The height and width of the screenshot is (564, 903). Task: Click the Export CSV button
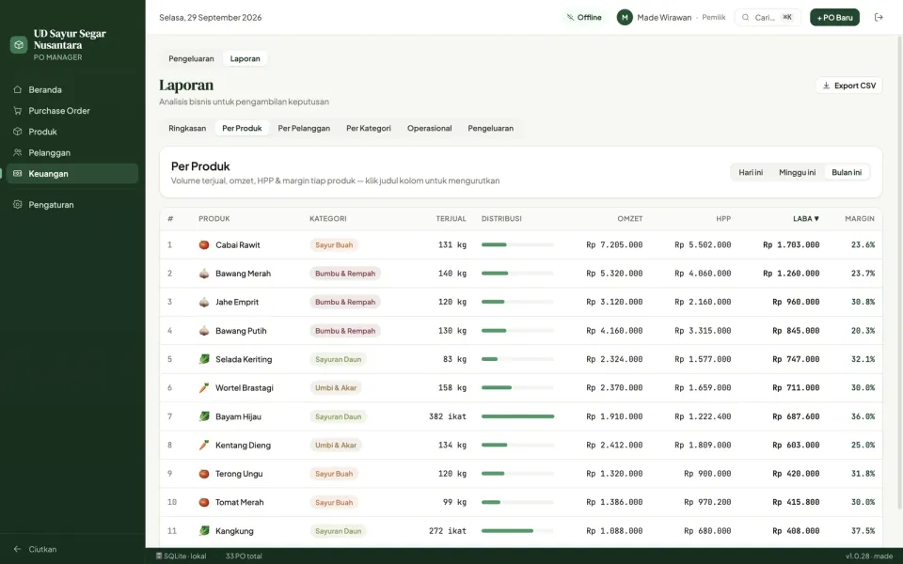coord(848,86)
